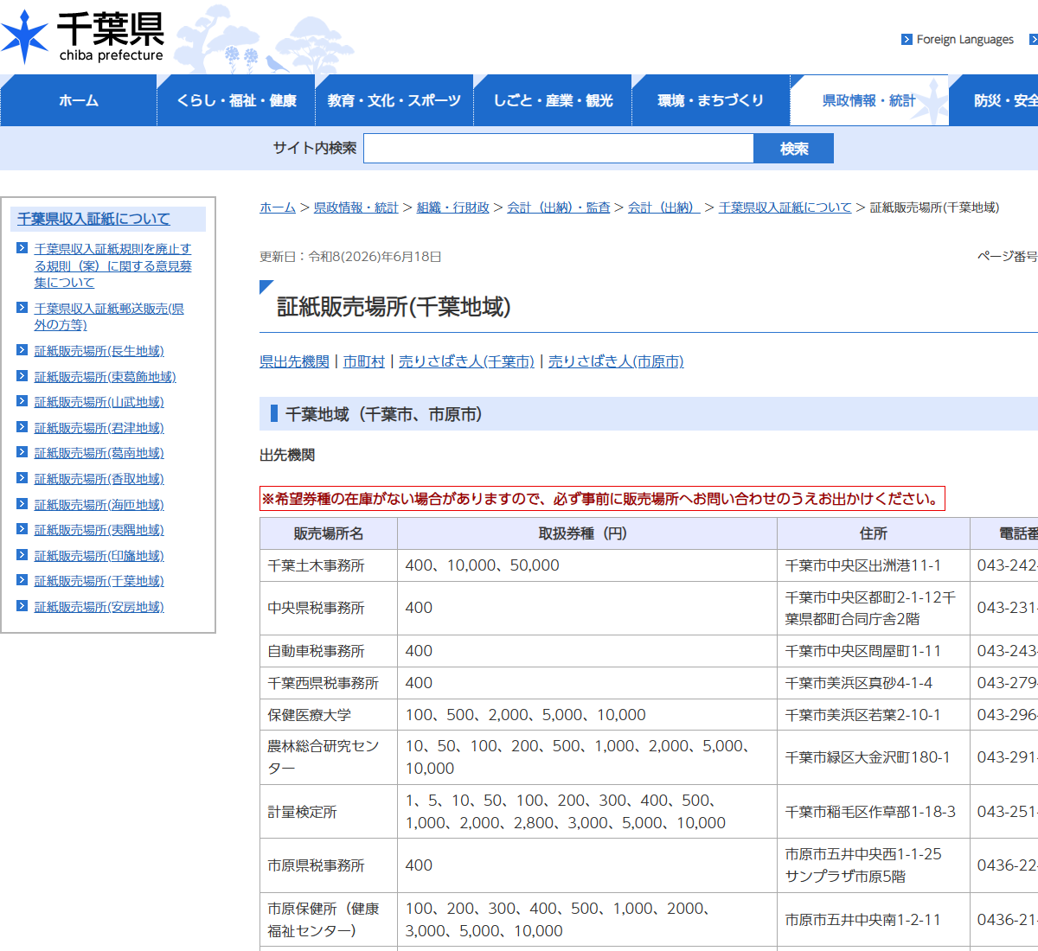Select address cell 千葉市中央区出洲港11-1
This screenshot has width=1038, height=951.
874,565
